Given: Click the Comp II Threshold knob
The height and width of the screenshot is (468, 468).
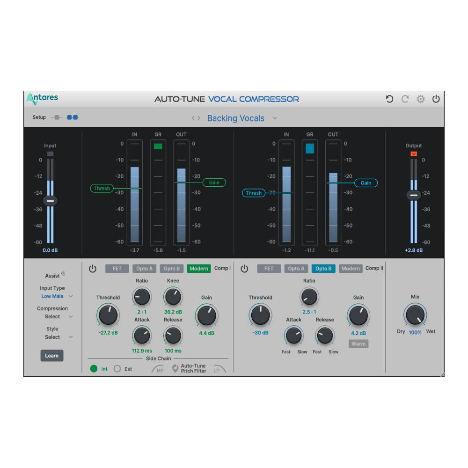Looking at the screenshot, I should (260, 315).
